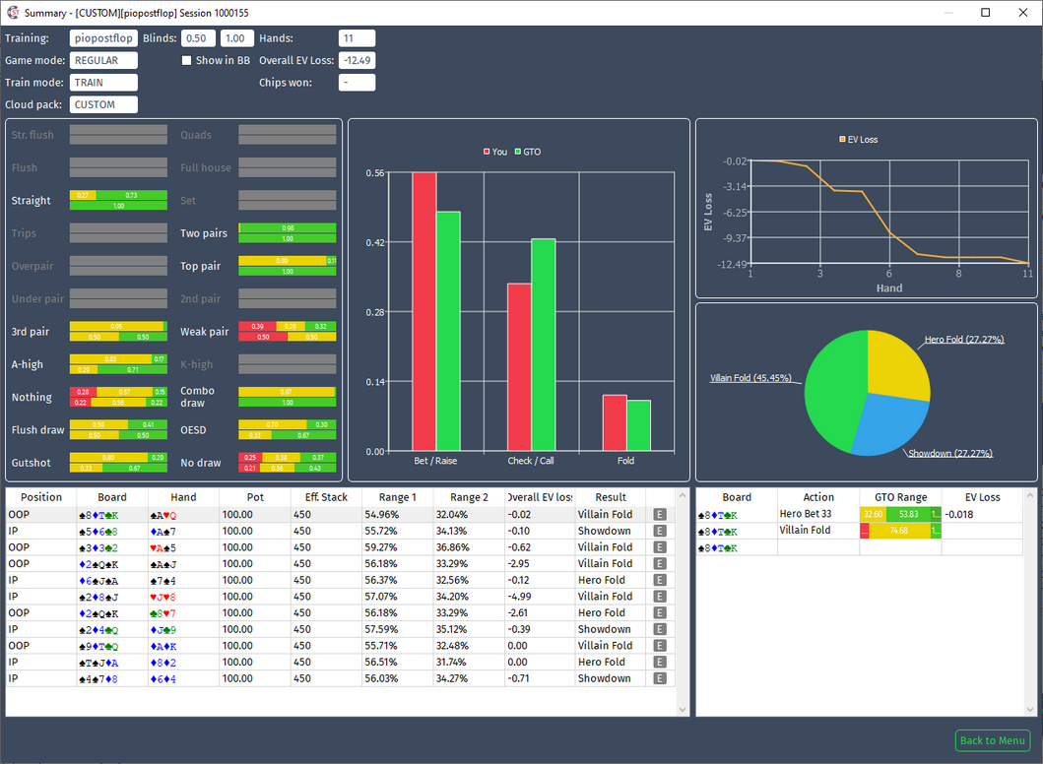This screenshot has height=764, width=1043.
Task: Click the action table scroll-up arrow
Action: (1030, 496)
